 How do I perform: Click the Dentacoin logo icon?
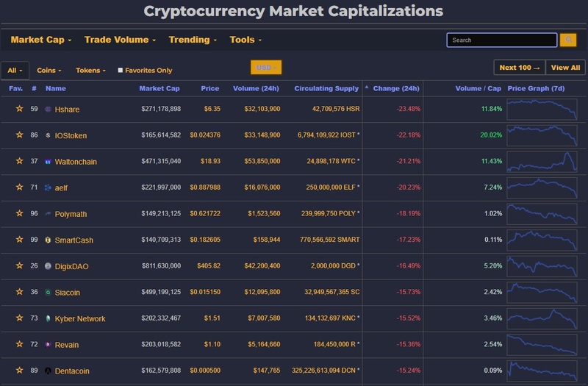[48, 371]
